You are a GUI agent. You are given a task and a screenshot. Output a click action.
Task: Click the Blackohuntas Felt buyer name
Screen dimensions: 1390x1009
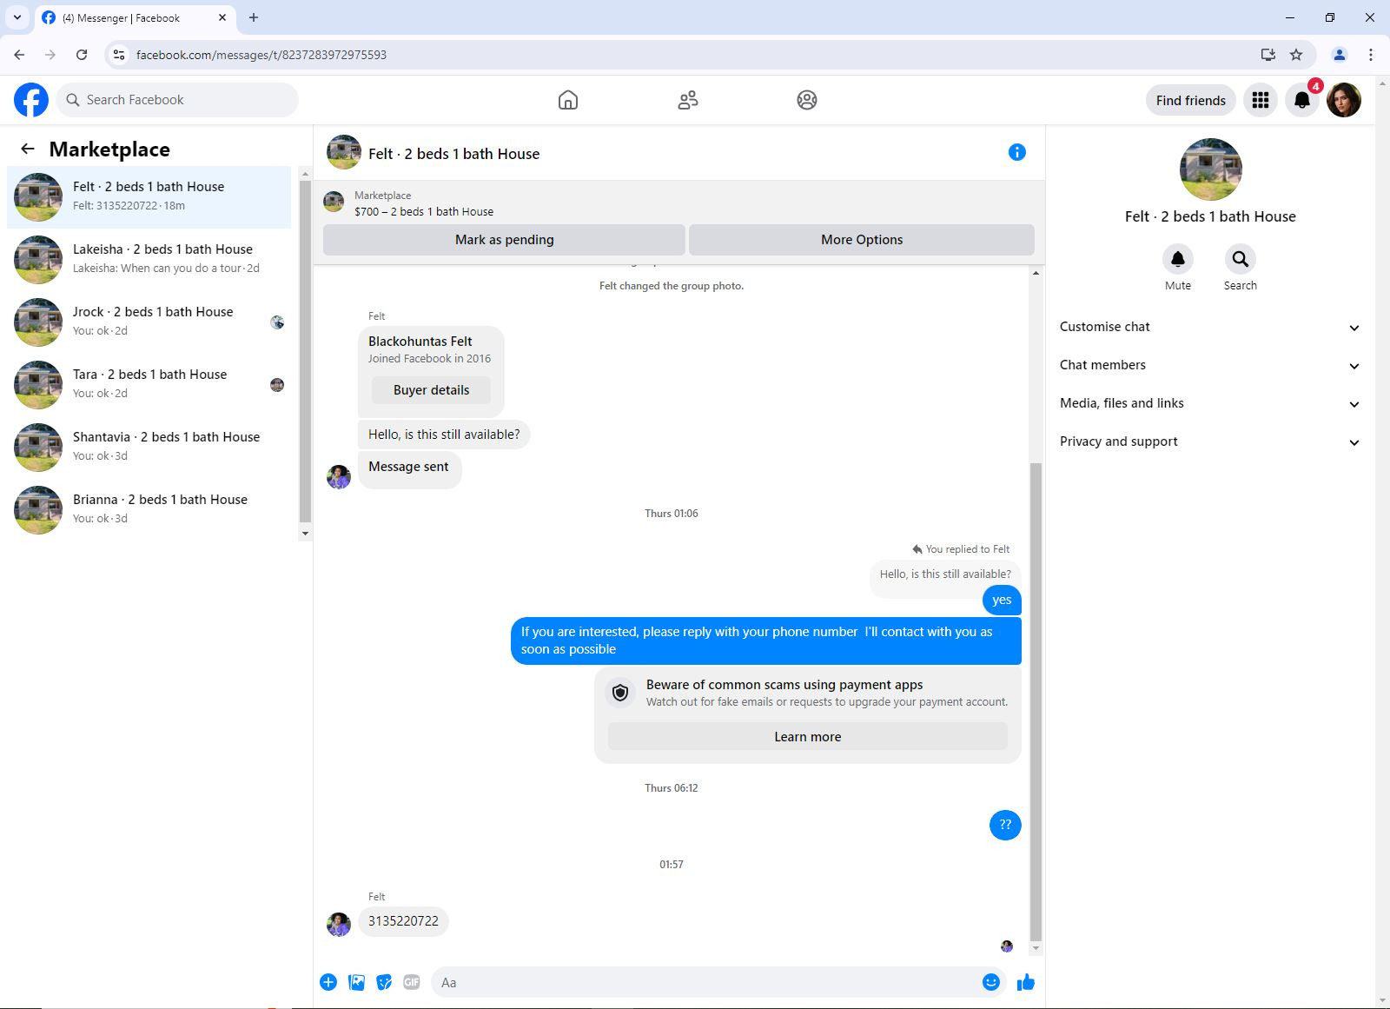(x=420, y=342)
